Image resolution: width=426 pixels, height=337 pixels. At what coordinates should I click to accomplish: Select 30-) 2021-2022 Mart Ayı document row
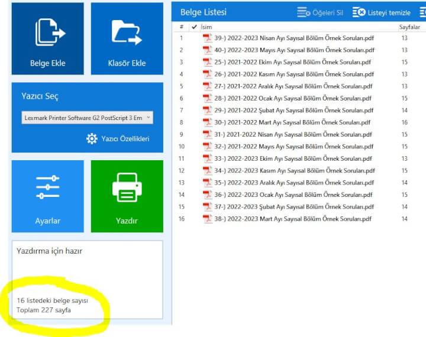(x=298, y=122)
